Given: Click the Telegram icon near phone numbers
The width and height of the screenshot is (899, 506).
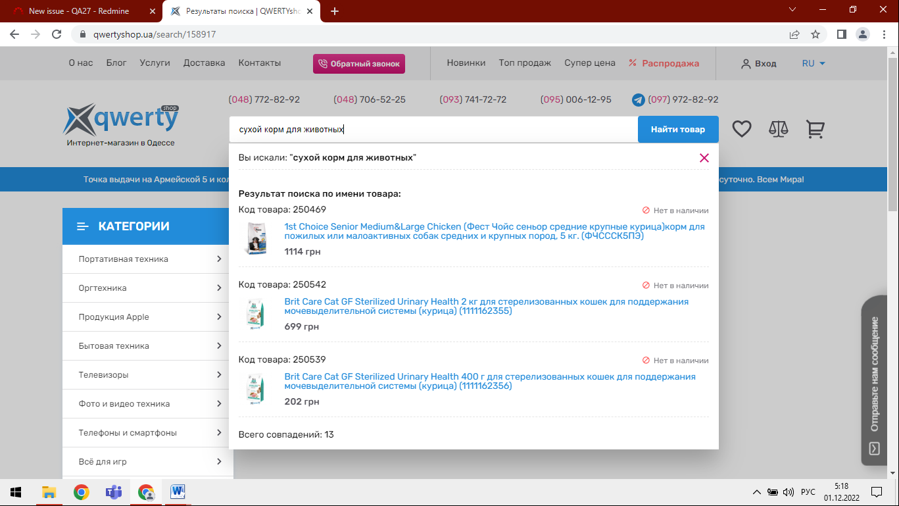Looking at the screenshot, I should [638, 100].
